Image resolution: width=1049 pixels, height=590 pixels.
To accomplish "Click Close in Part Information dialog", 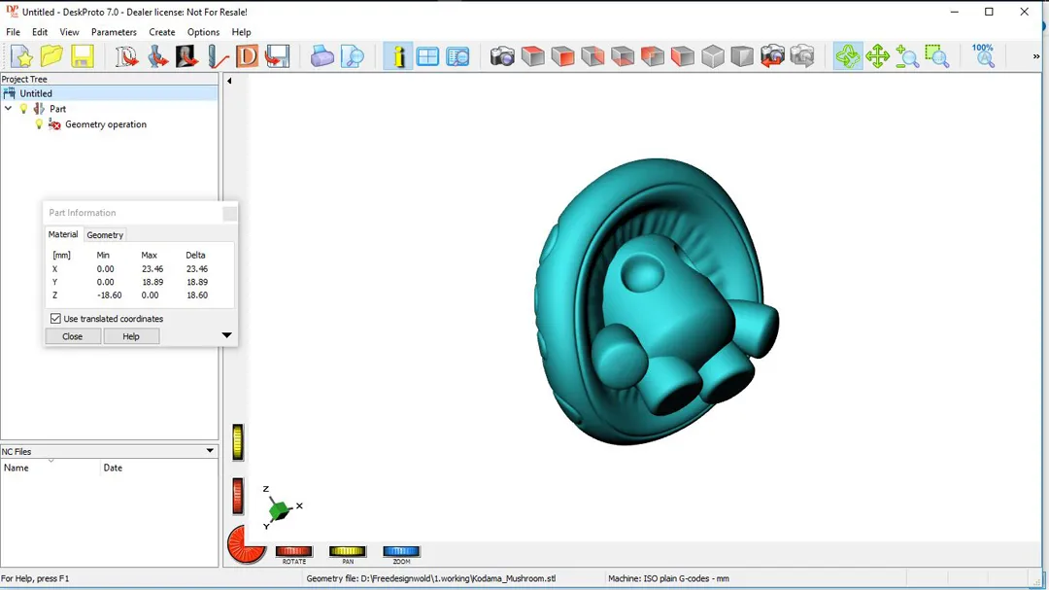I will 72,336.
